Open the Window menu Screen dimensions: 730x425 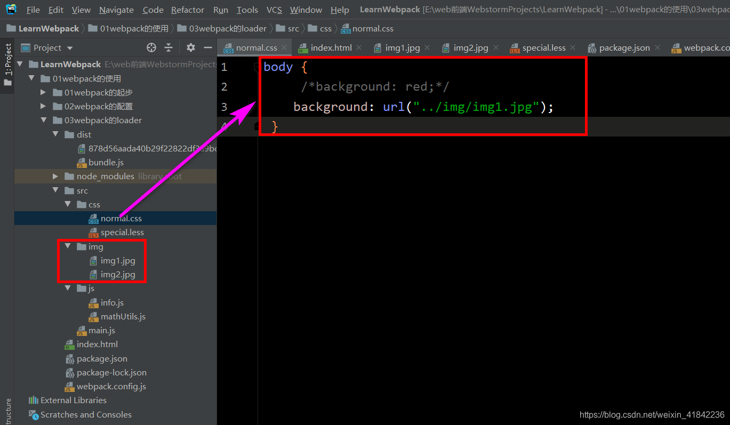pyautogui.click(x=306, y=10)
